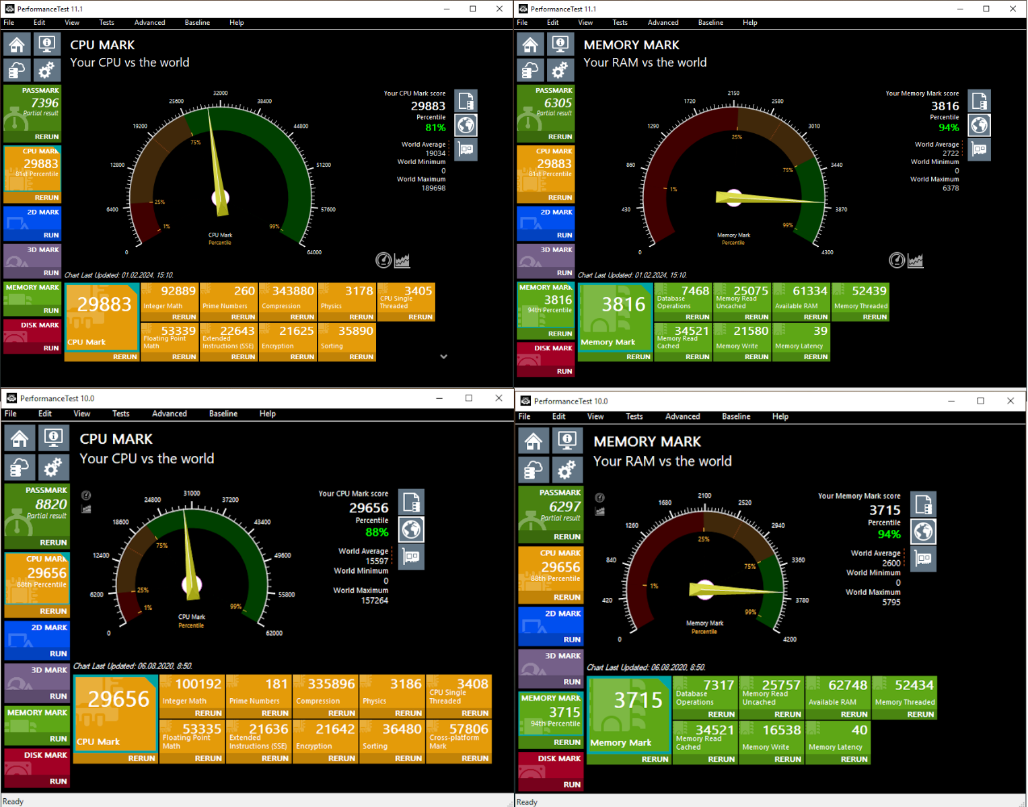Viewport: 1028px width, 807px height.
Task: Open system information icon in 10.0 Memory Mark window
Action: pyautogui.click(x=567, y=441)
